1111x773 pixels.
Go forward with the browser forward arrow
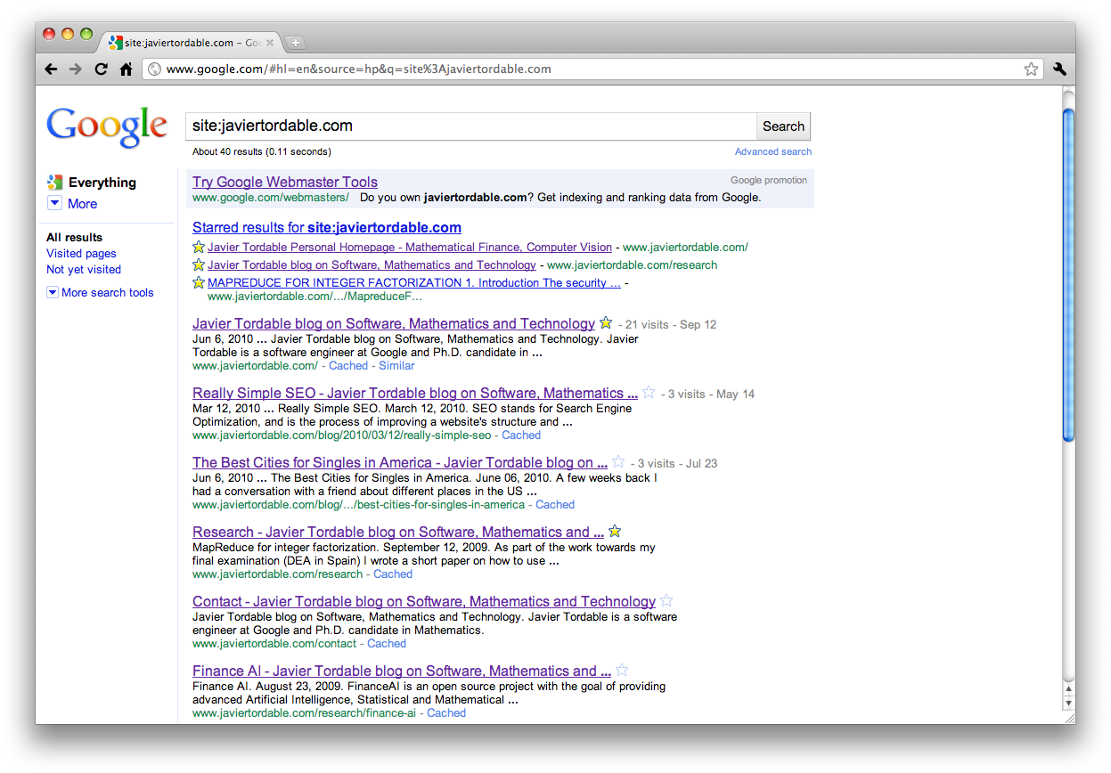(76, 69)
